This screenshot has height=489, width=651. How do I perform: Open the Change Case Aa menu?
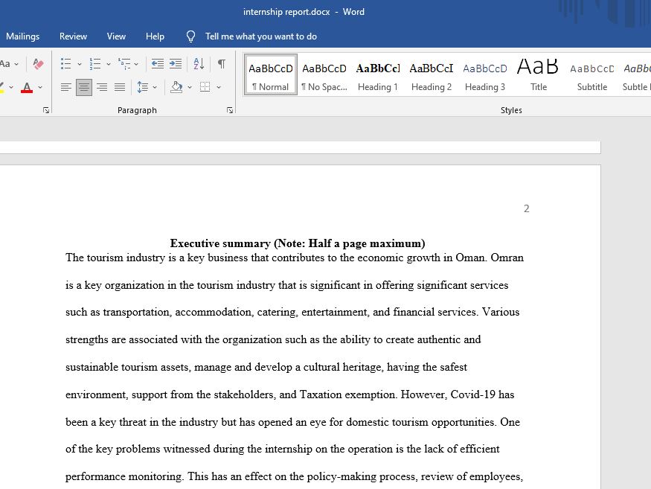[8, 64]
